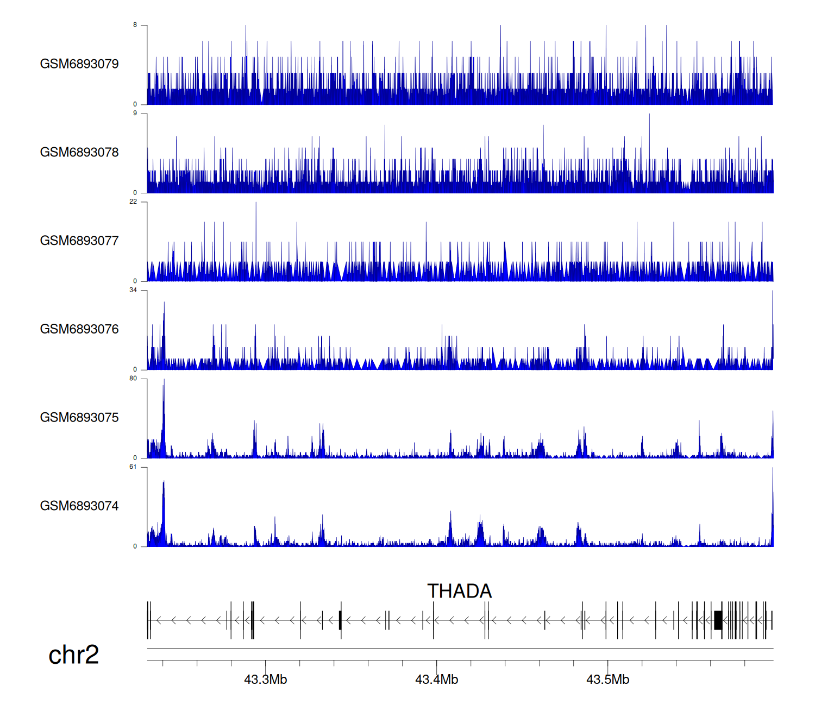Click the chr2 chromosome label
Image resolution: width=815 pixels, height=717 pixels.
click(73, 655)
